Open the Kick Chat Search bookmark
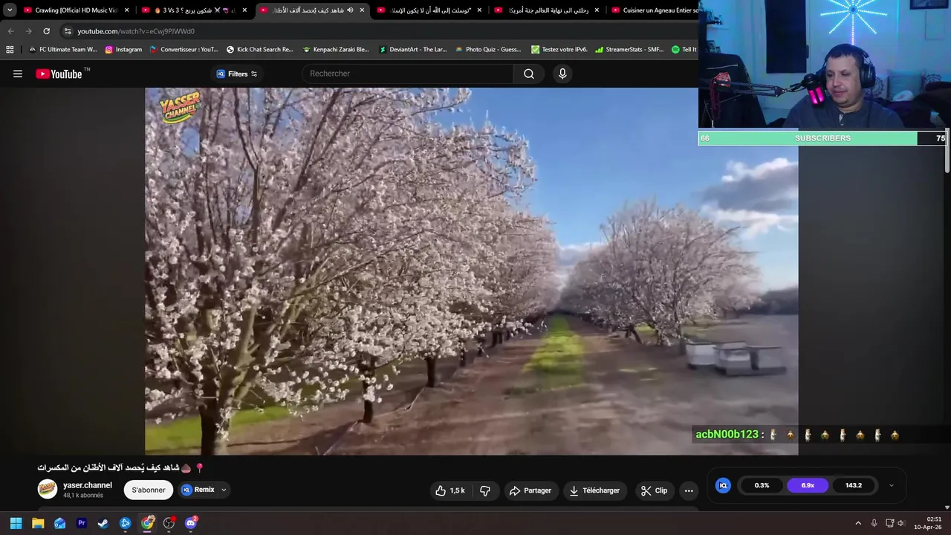Image resolution: width=951 pixels, height=535 pixels. click(260, 50)
